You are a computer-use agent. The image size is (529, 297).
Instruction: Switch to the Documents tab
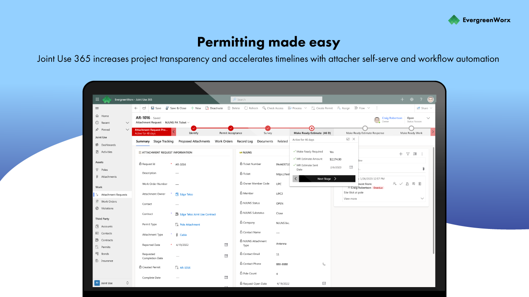pyautogui.click(x=265, y=141)
